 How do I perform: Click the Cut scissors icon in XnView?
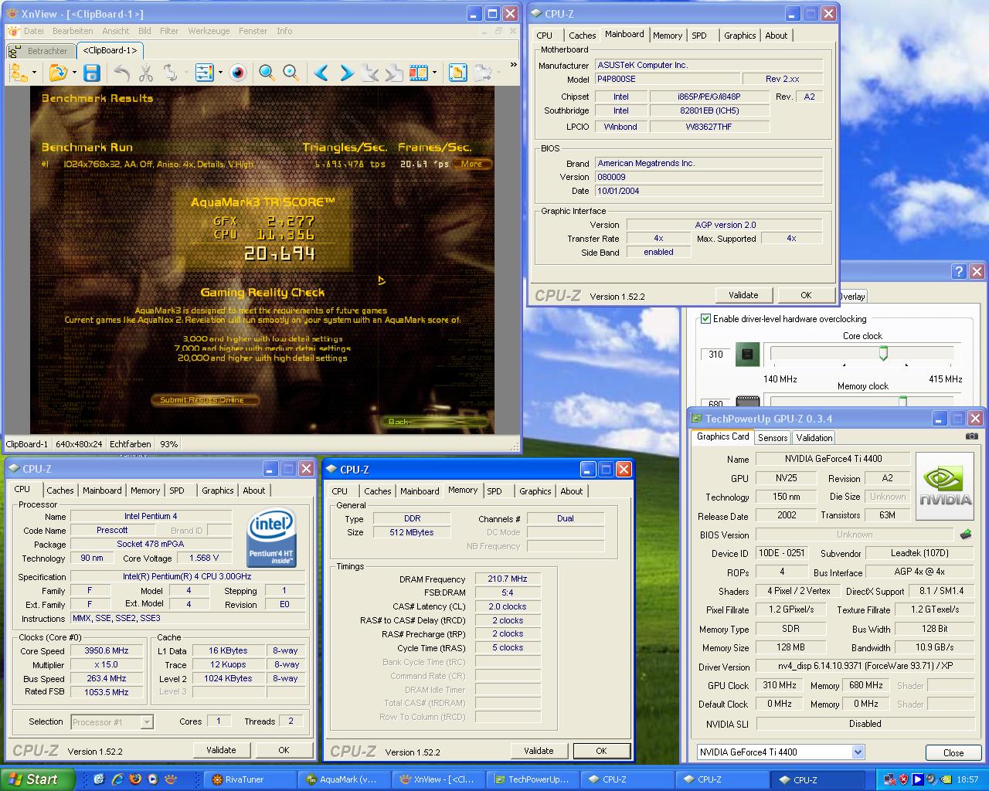point(146,73)
